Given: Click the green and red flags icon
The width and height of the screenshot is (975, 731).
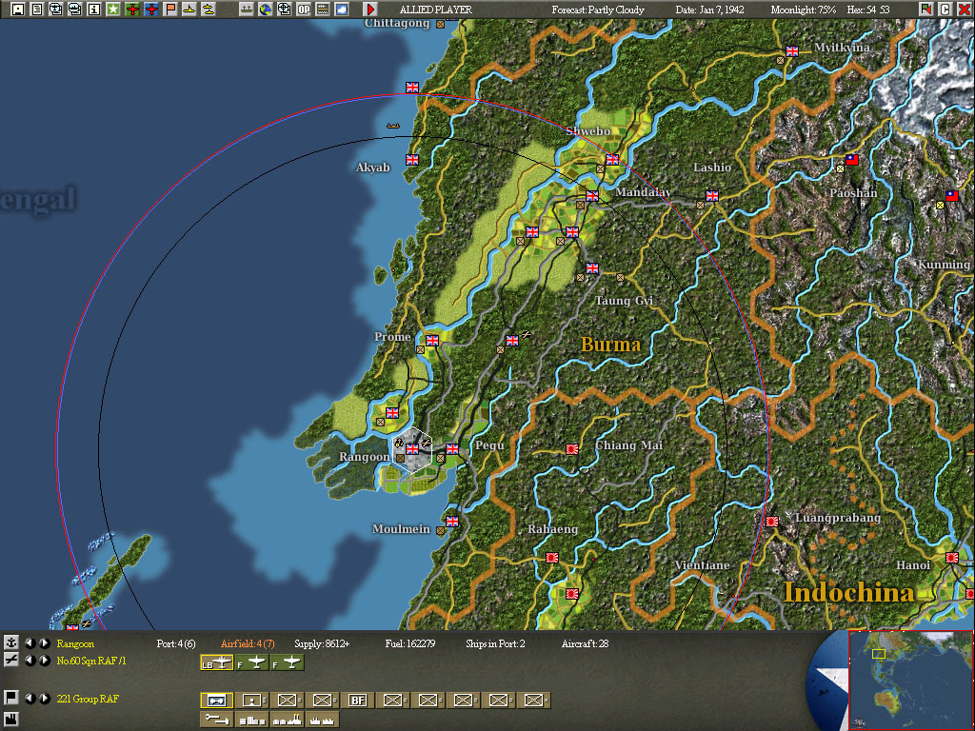Looking at the screenshot, I should pyautogui.click(x=926, y=10).
